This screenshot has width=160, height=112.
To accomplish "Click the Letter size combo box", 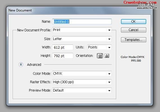I will click(x=82, y=39).
